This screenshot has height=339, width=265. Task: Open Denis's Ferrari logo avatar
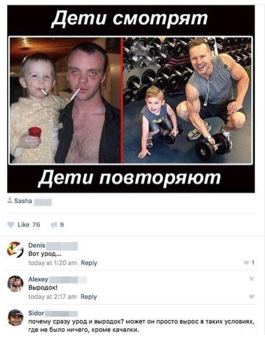click(15, 250)
